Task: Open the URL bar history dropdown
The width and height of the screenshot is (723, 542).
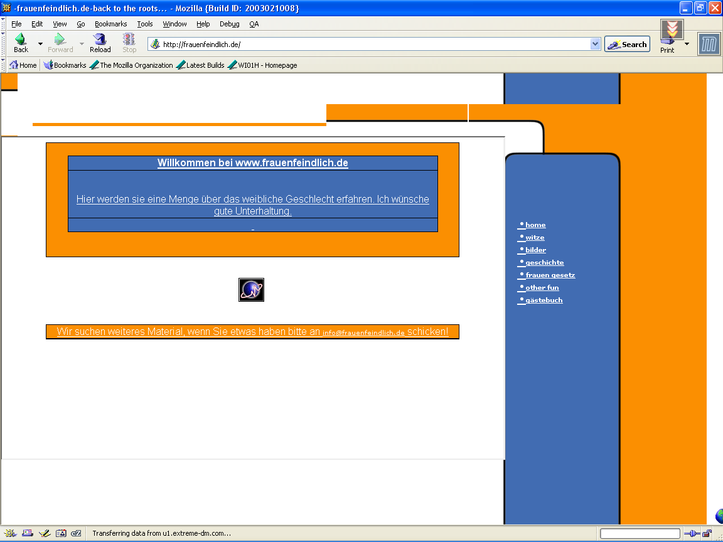Action: click(x=596, y=45)
